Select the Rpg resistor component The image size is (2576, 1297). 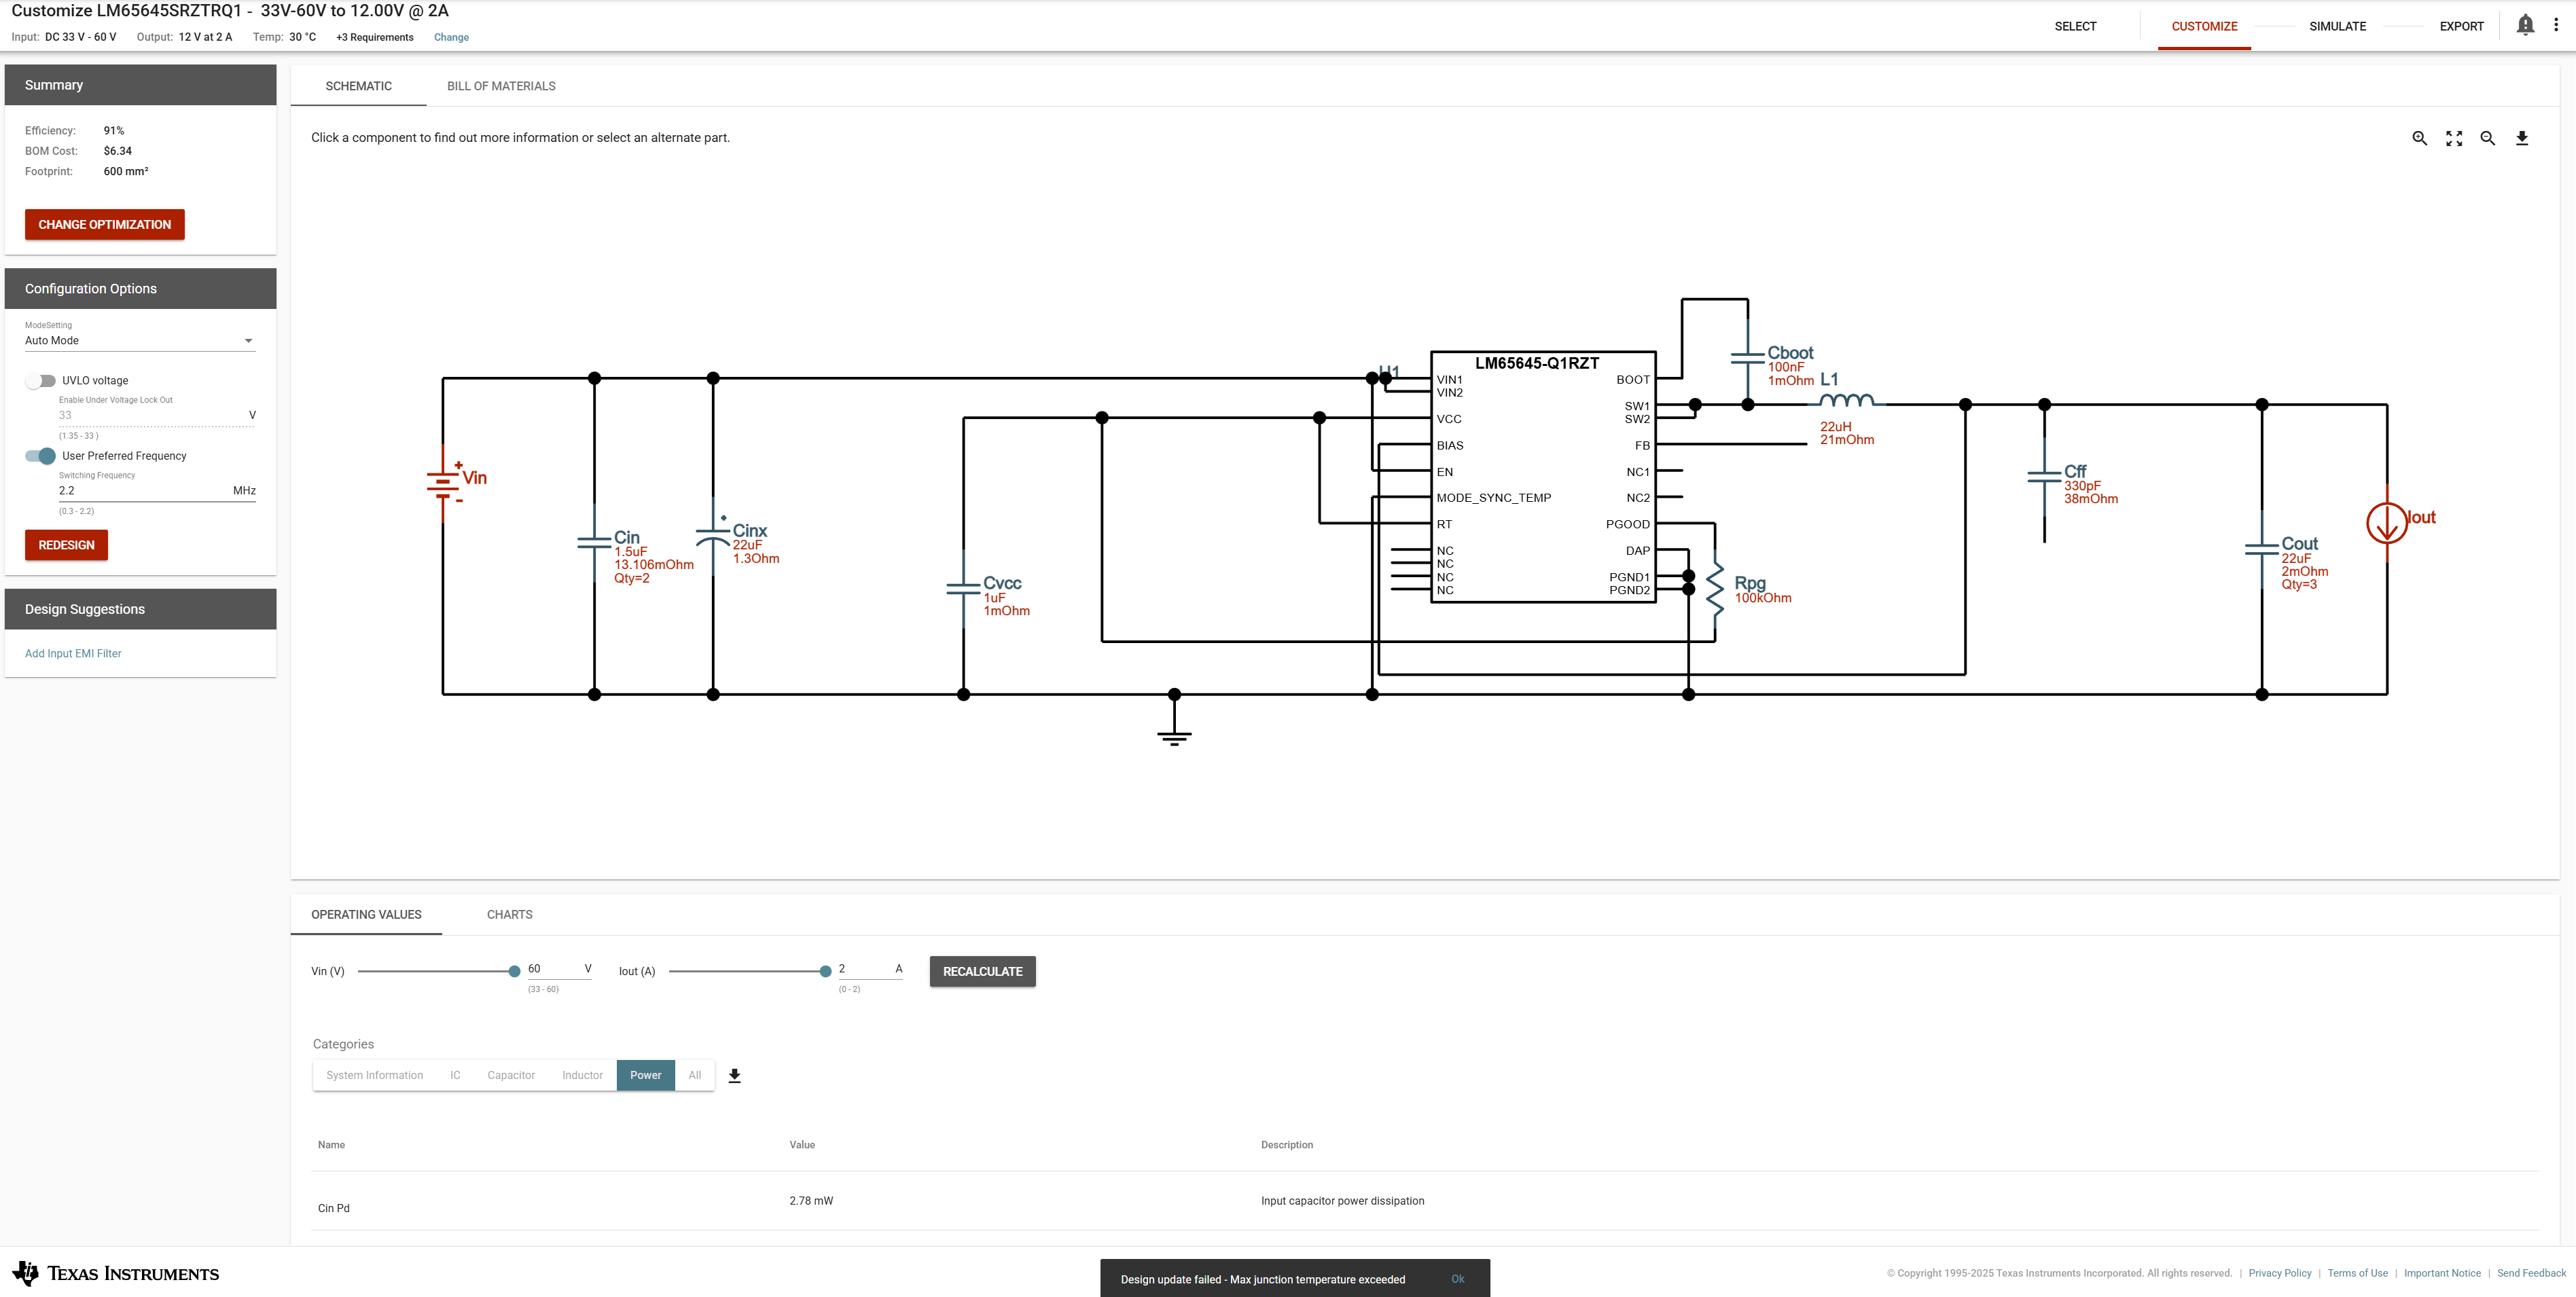1715,589
